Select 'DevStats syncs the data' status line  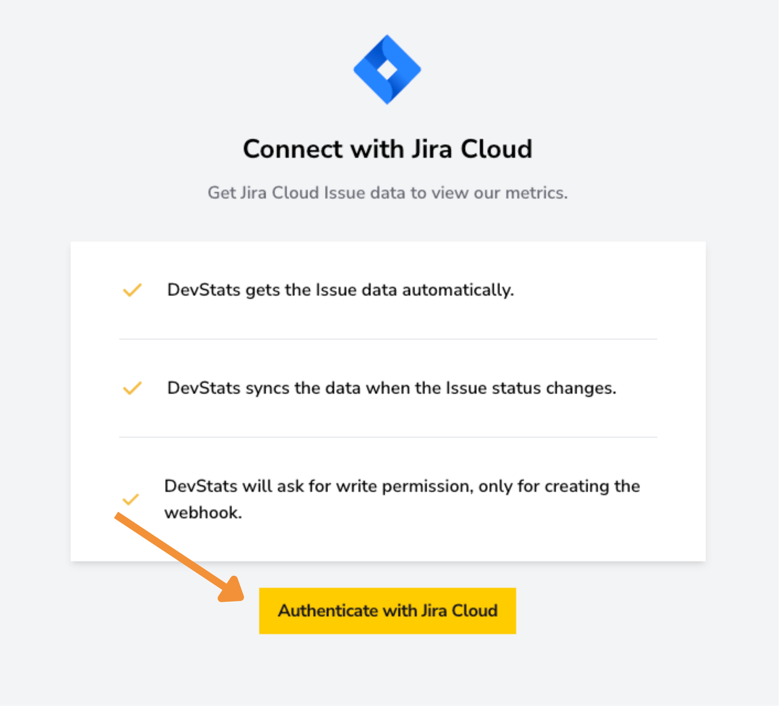tap(391, 388)
